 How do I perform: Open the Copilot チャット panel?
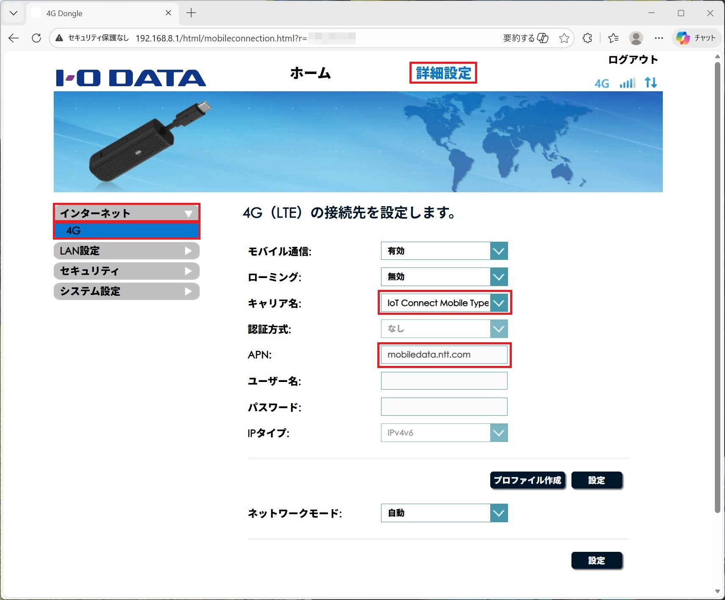696,38
